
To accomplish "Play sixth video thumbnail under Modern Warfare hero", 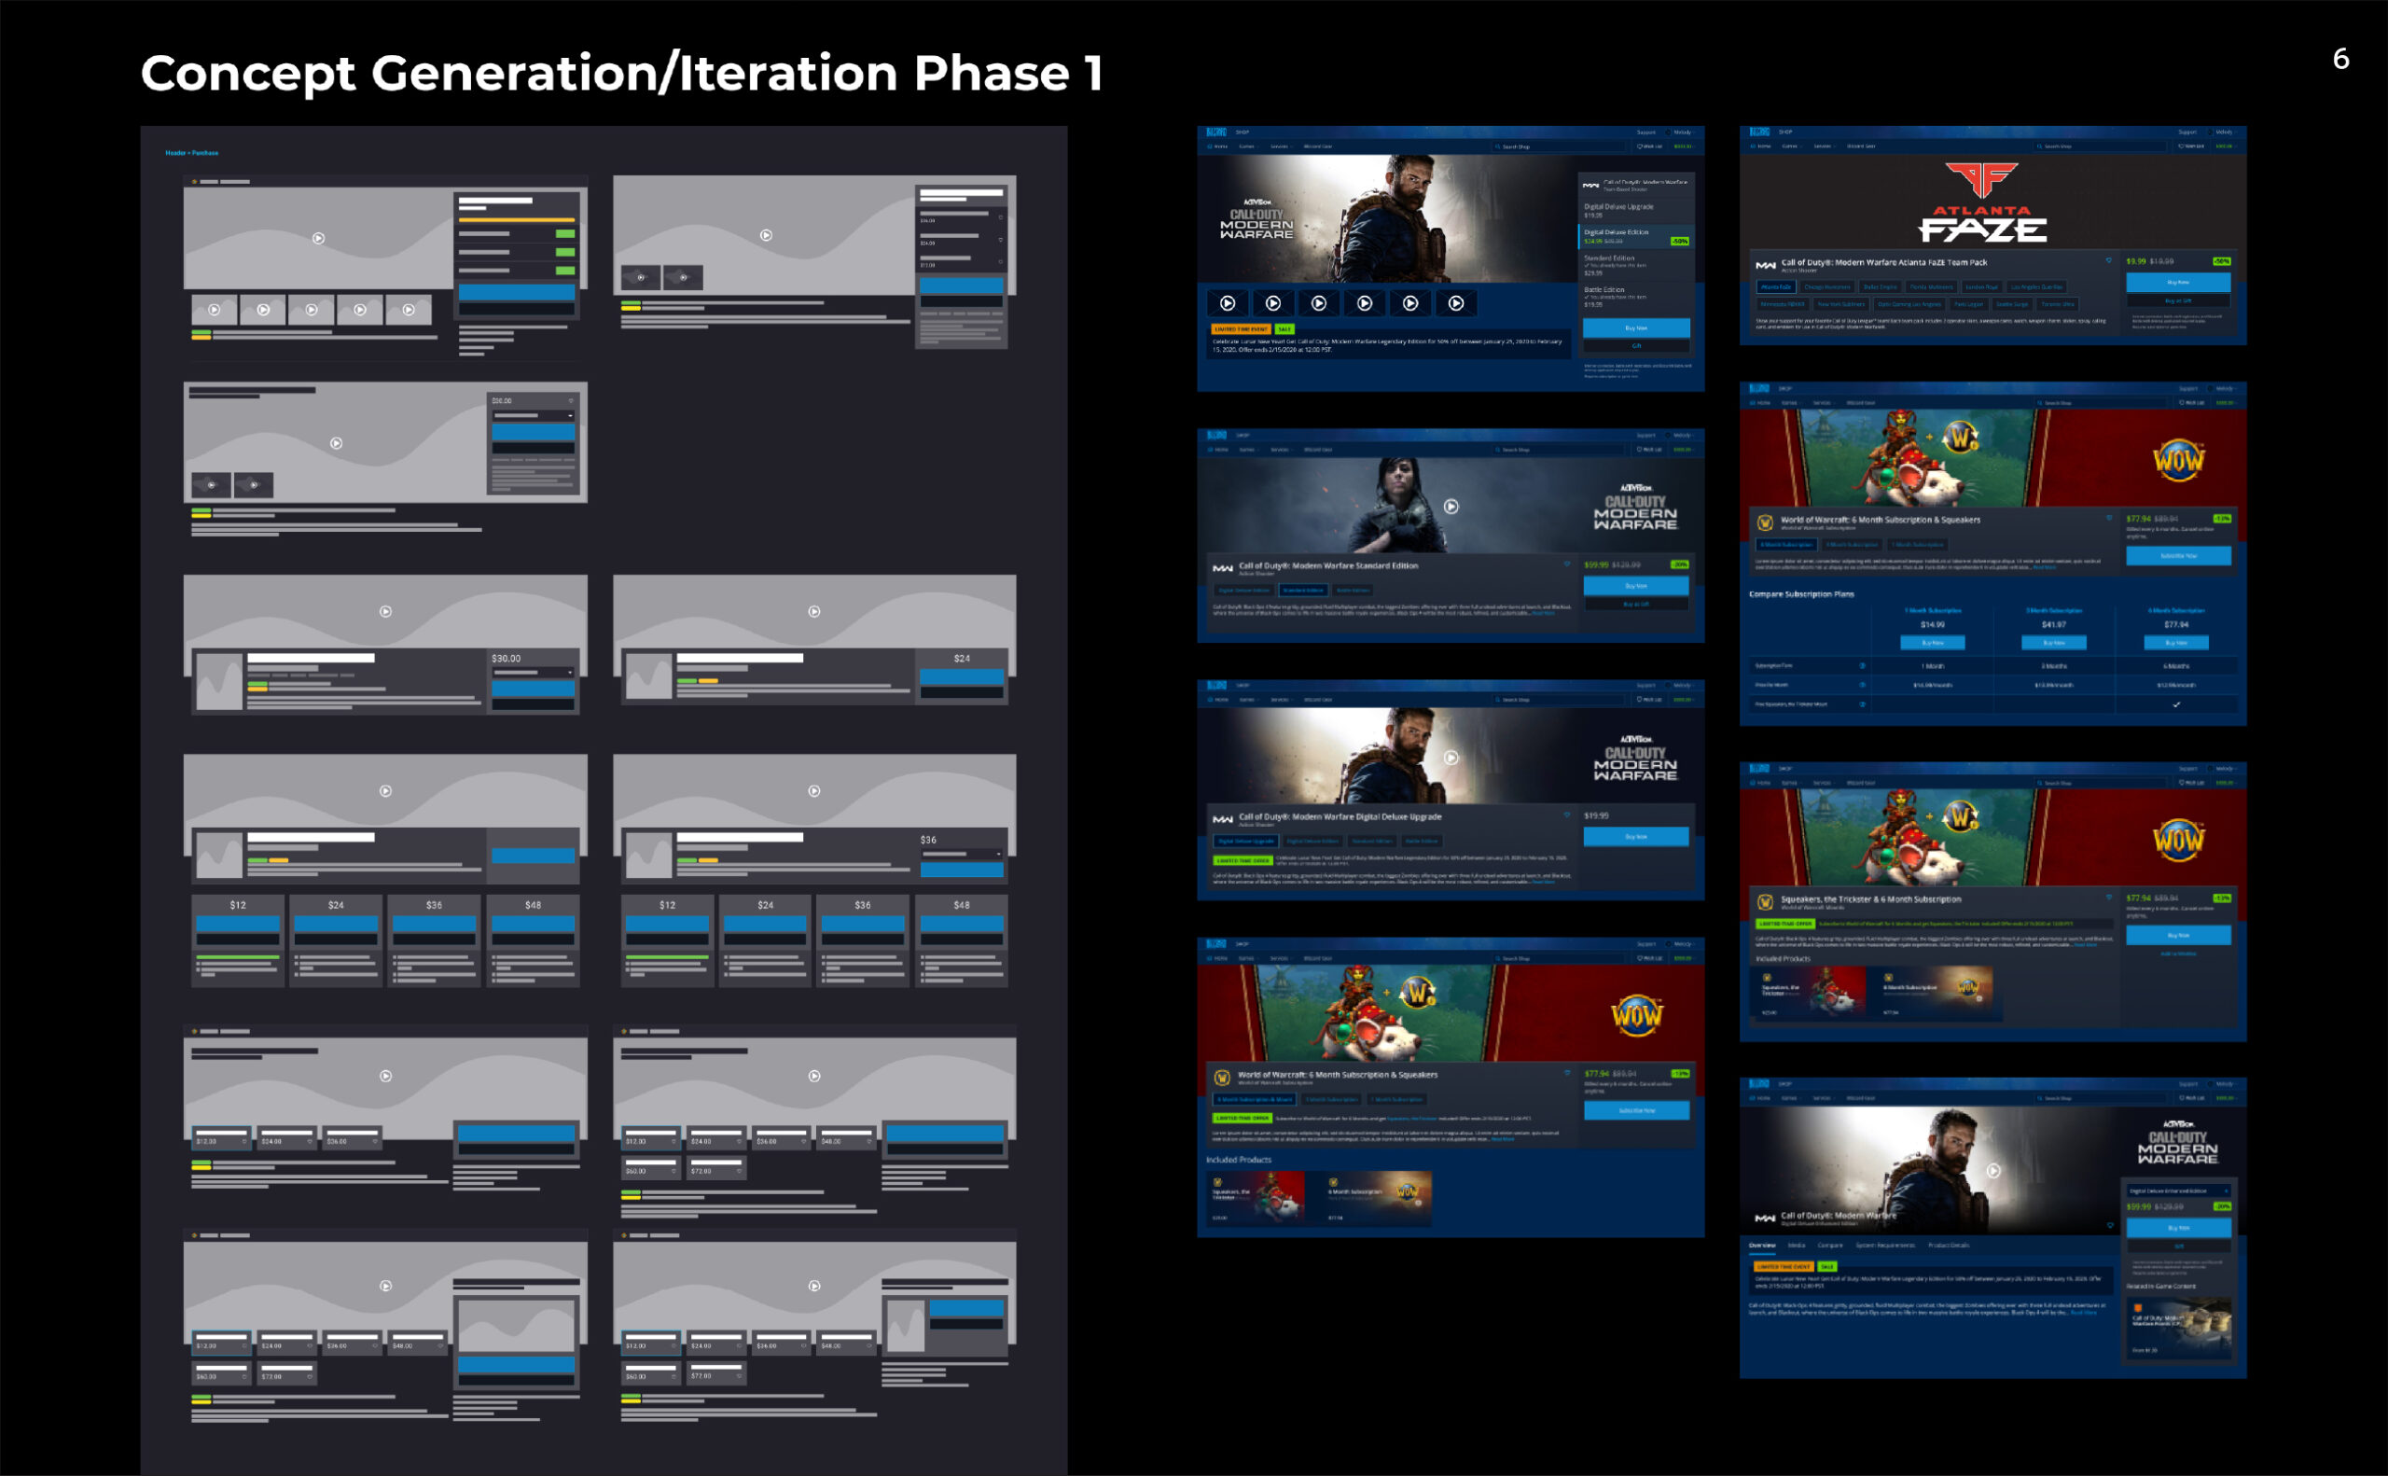I will pyautogui.click(x=1457, y=303).
